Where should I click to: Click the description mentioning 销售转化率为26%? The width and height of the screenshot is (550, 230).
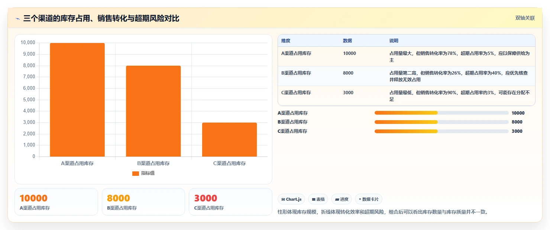click(459, 76)
